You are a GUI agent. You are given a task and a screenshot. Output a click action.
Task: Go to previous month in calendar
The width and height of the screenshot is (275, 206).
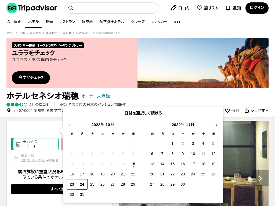70,125
